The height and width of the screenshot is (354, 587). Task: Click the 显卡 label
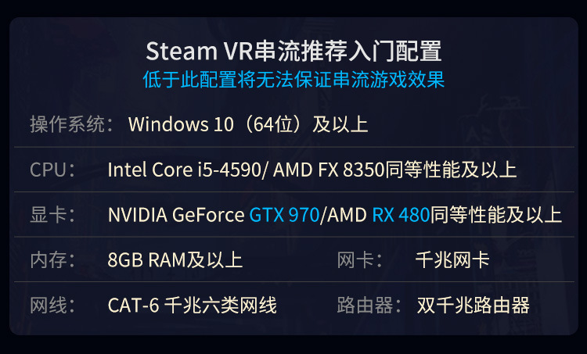[x=49, y=215]
